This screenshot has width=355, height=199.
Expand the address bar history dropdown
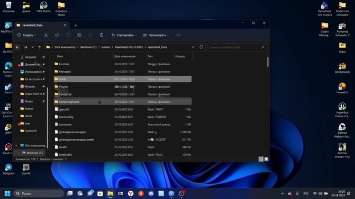[193, 47]
